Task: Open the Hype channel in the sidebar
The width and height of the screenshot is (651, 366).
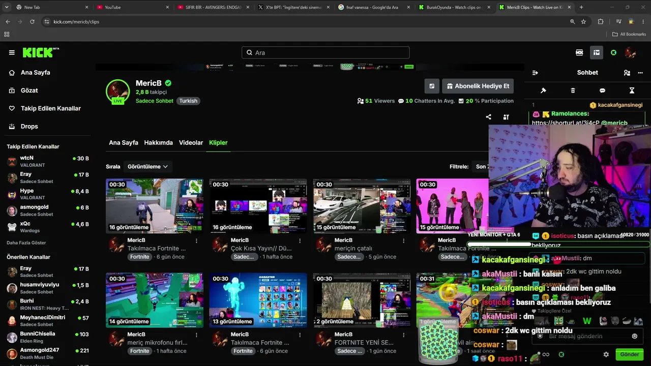Action: click(x=48, y=194)
